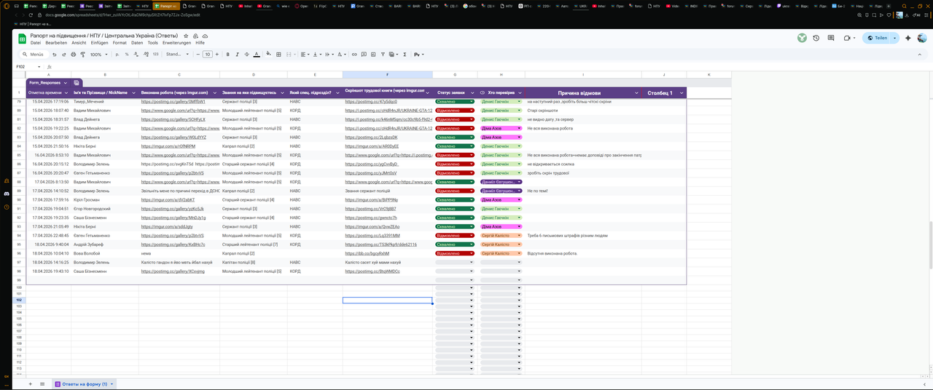The height and width of the screenshot is (390, 933).
Task: Open Кірія Гросман's imgur work link
Action: [168, 199]
